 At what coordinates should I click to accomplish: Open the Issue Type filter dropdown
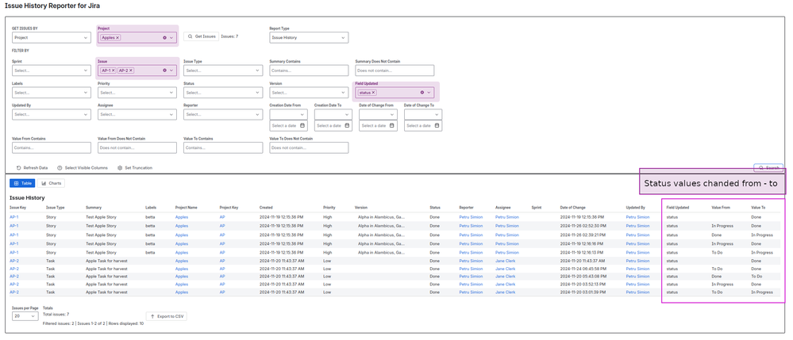(223, 71)
